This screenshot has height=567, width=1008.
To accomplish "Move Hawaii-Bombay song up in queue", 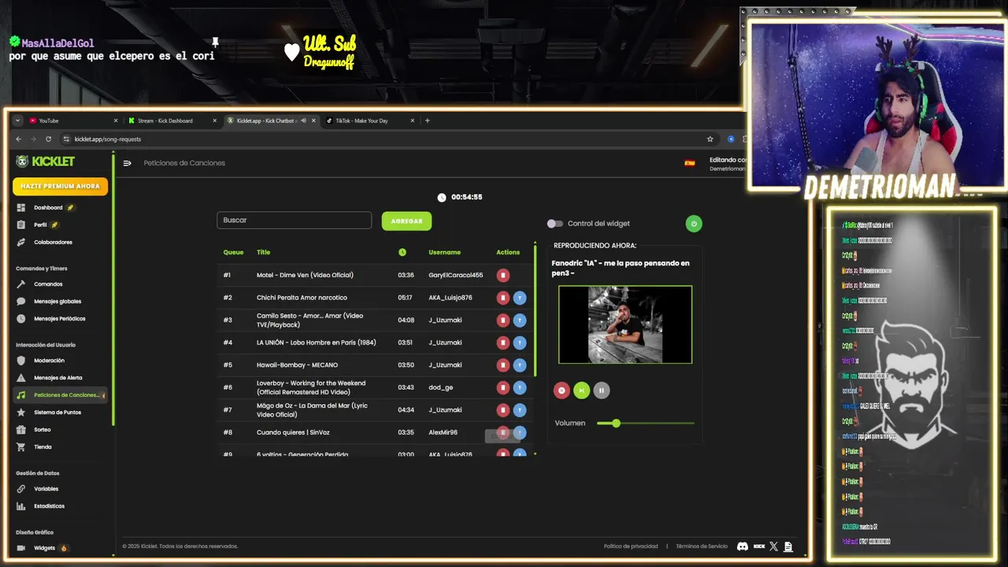I will (x=520, y=365).
